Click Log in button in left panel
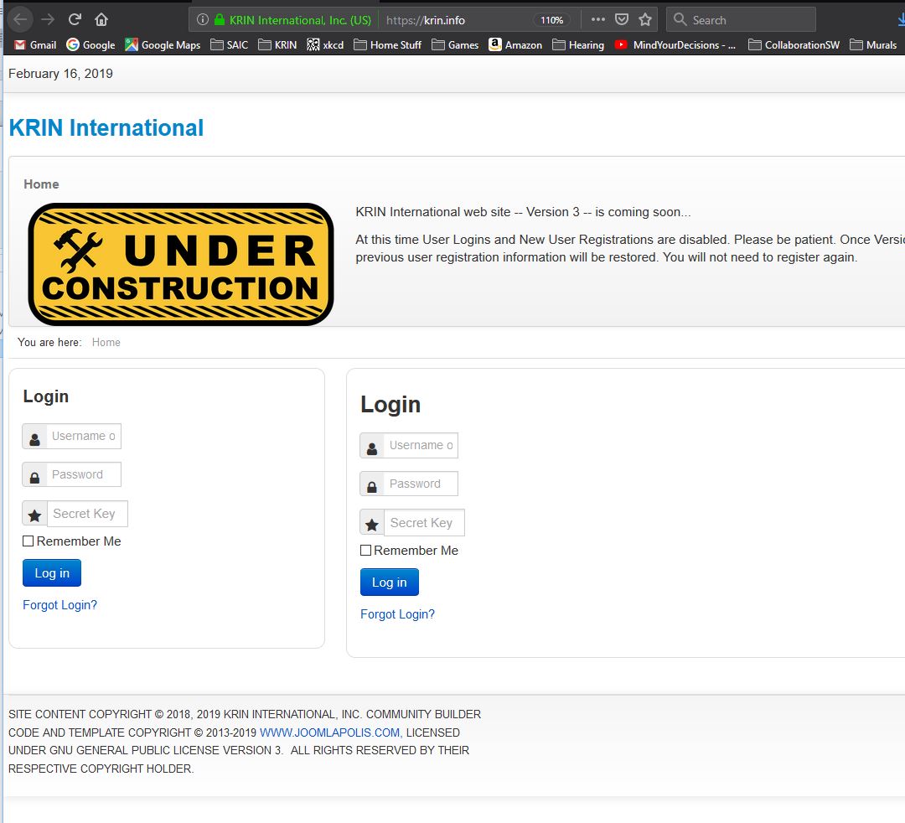The height and width of the screenshot is (823, 905). point(52,573)
